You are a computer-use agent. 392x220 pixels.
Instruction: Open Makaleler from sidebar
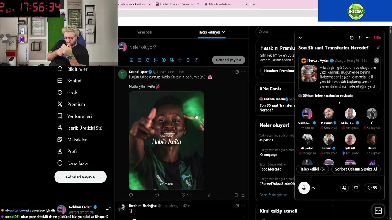click(x=72, y=140)
